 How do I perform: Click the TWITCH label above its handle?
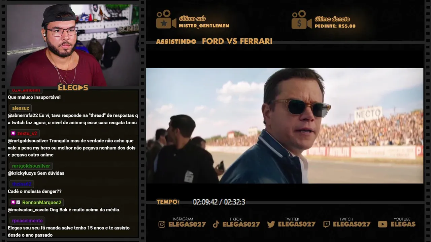click(346, 219)
